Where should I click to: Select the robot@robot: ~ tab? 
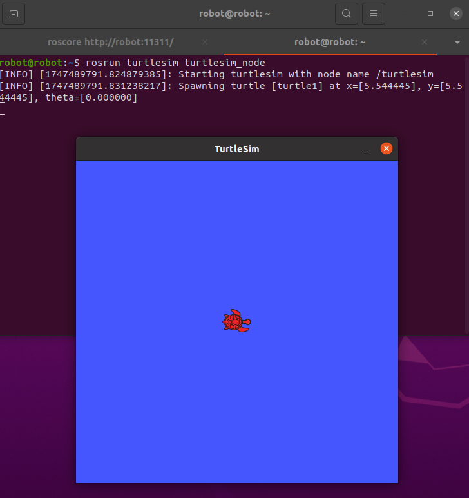click(330, 42)
